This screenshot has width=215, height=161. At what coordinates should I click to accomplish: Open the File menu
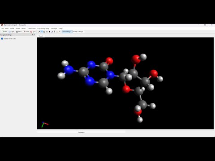(x=2, y=28)
